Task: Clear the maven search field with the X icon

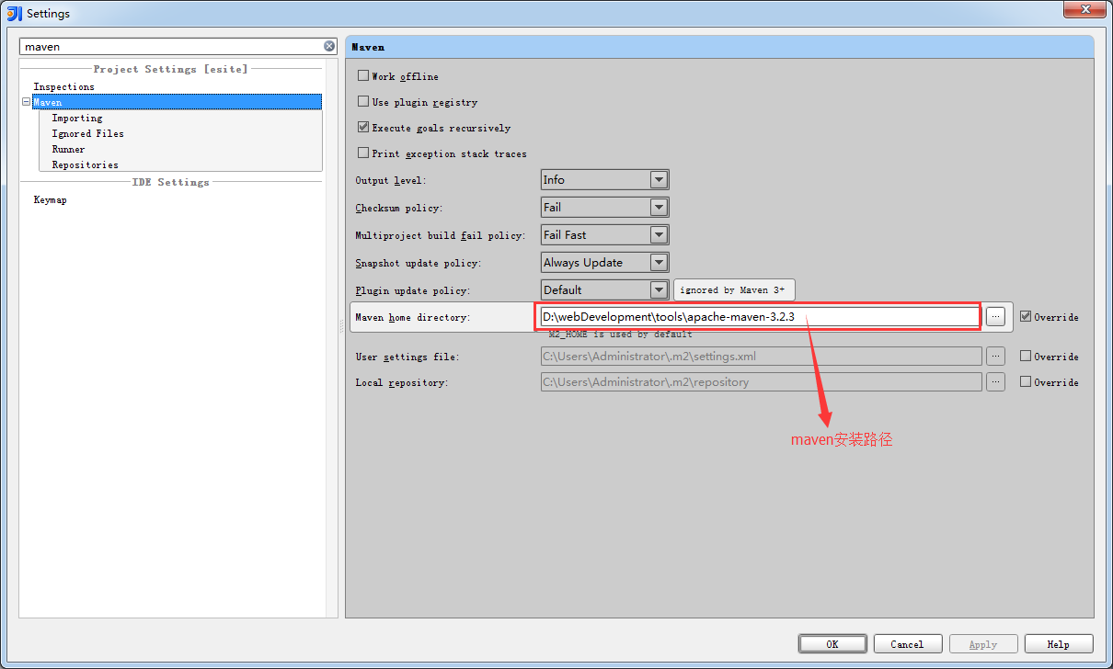Action: pyautogui.click(x=329, y=46)
